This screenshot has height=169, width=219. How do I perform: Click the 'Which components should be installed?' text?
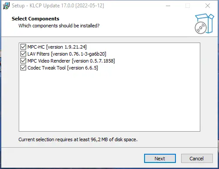coord(59,26)
